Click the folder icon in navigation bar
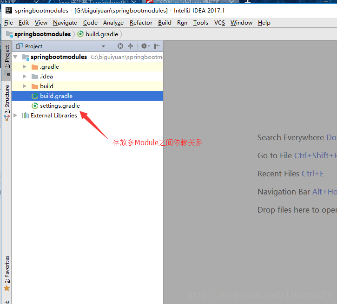Image resolution: width=337 pixels, height=304 pixels. 9,34
